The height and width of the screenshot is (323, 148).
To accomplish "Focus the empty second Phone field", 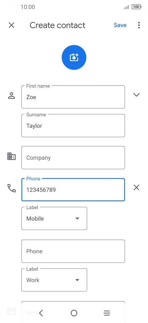I will point(73,251).
